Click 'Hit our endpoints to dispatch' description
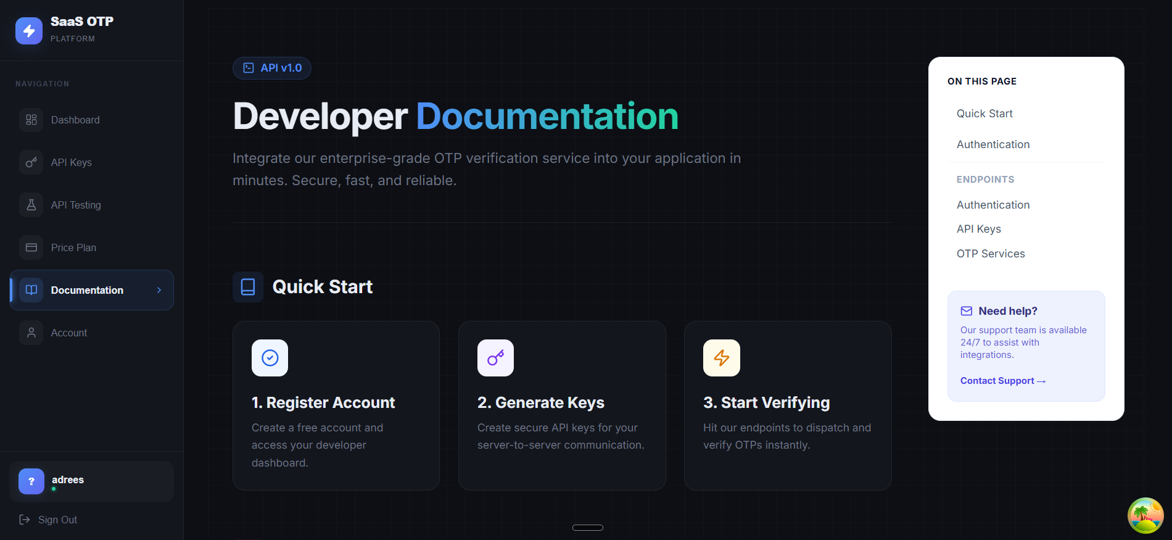The width and height of the screenshot is (1172, 540). [787, 436]
